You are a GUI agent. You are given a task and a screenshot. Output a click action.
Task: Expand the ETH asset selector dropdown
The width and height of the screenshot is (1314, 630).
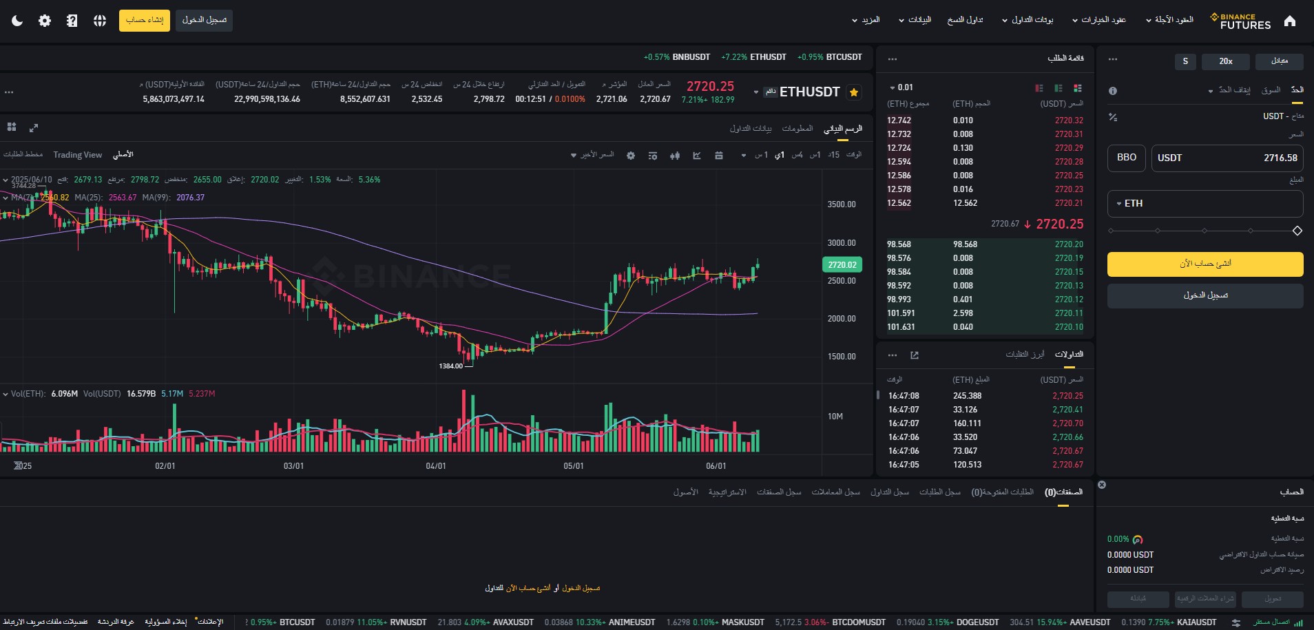[1130, 203]
